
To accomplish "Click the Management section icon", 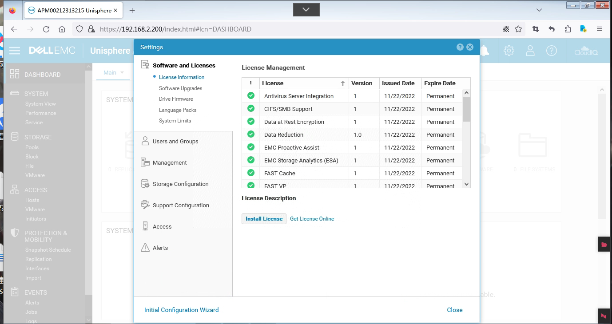I will tap(145, 162).
